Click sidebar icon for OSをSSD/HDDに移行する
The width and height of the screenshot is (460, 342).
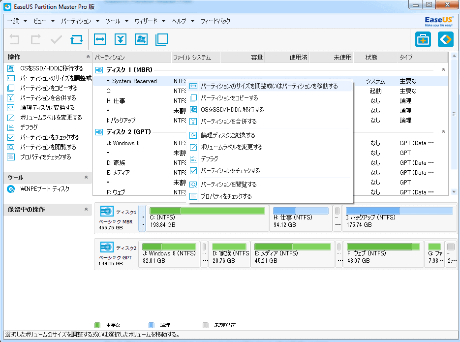click(11, 68)
